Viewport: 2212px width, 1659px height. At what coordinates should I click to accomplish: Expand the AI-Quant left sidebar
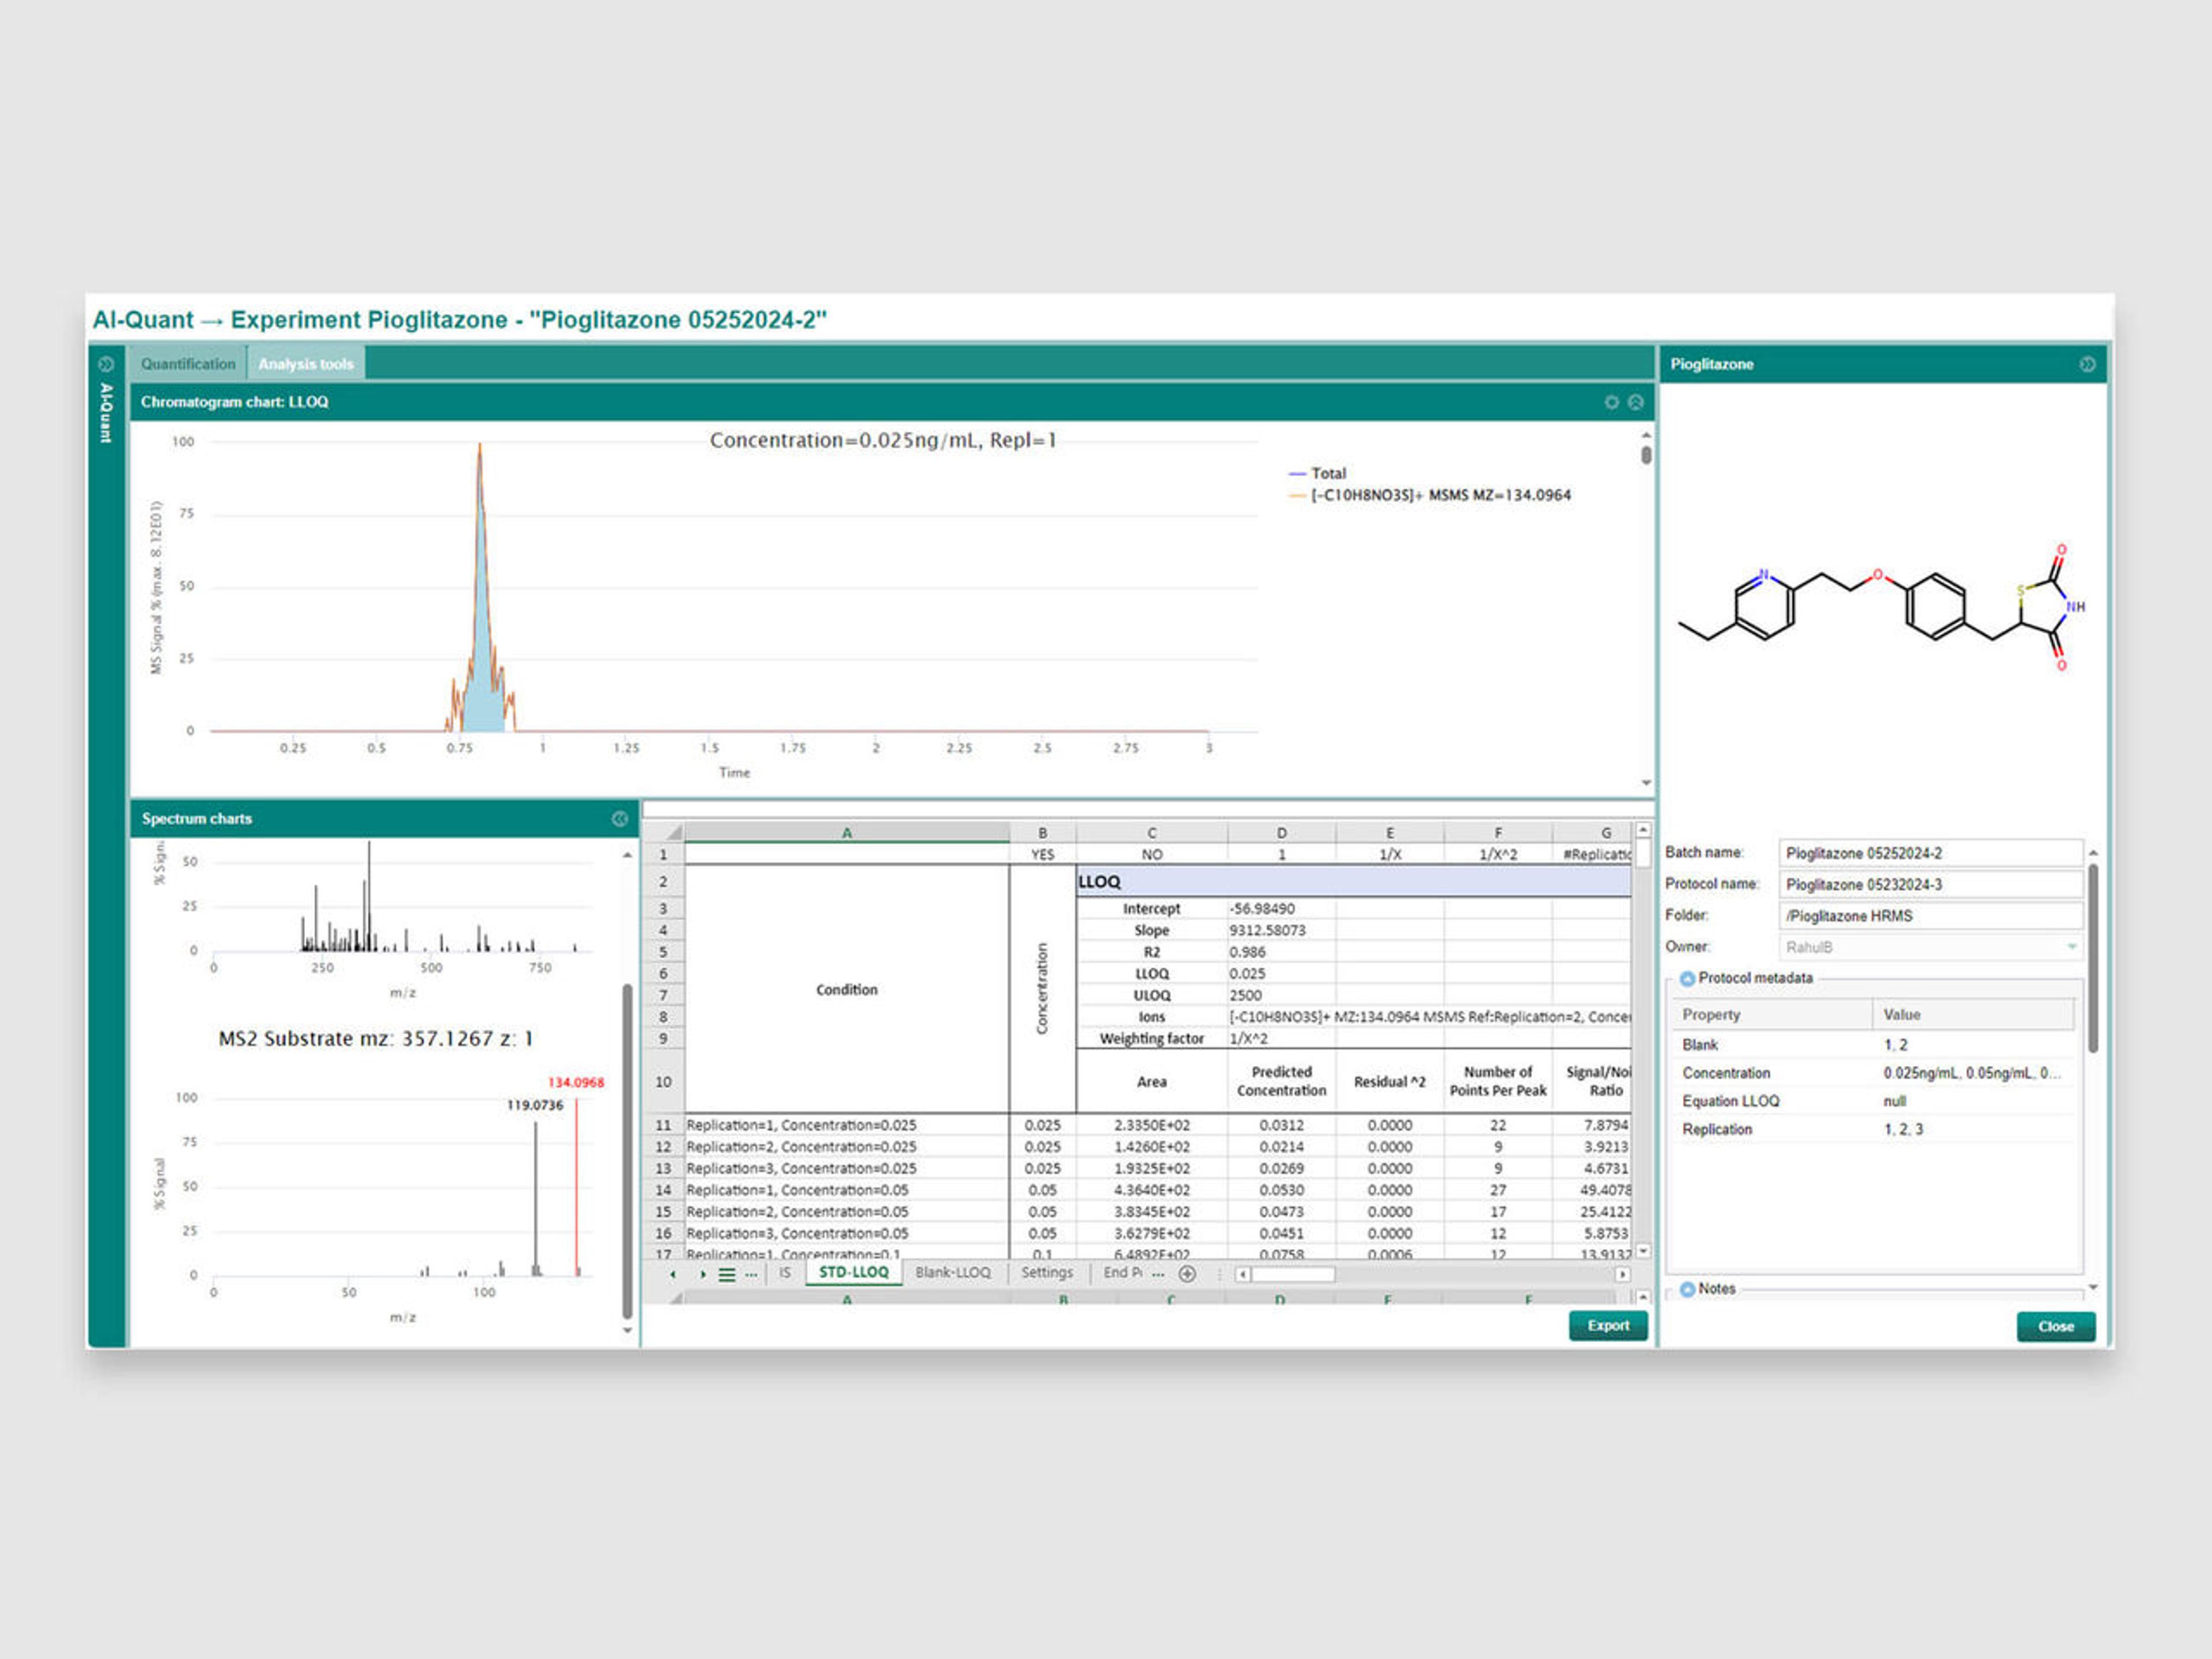point(106,364)
